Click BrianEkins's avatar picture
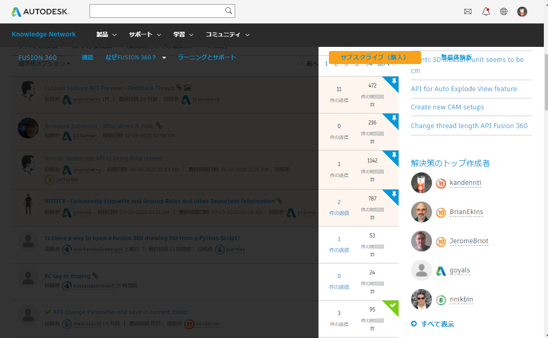 422,212
